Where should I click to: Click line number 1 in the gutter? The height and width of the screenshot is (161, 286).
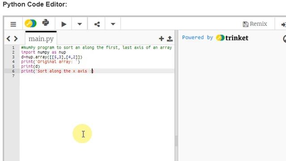coord(13,47)
